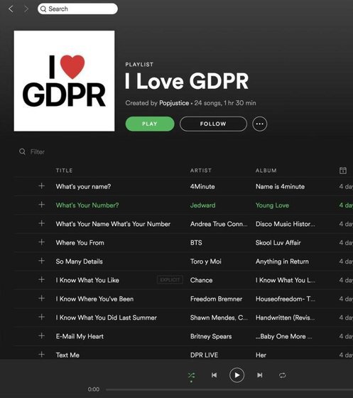The height and width of the screenshot is (398, 353).
Task: Open artist Andrea True Conn...
Action: pos(219,224)
